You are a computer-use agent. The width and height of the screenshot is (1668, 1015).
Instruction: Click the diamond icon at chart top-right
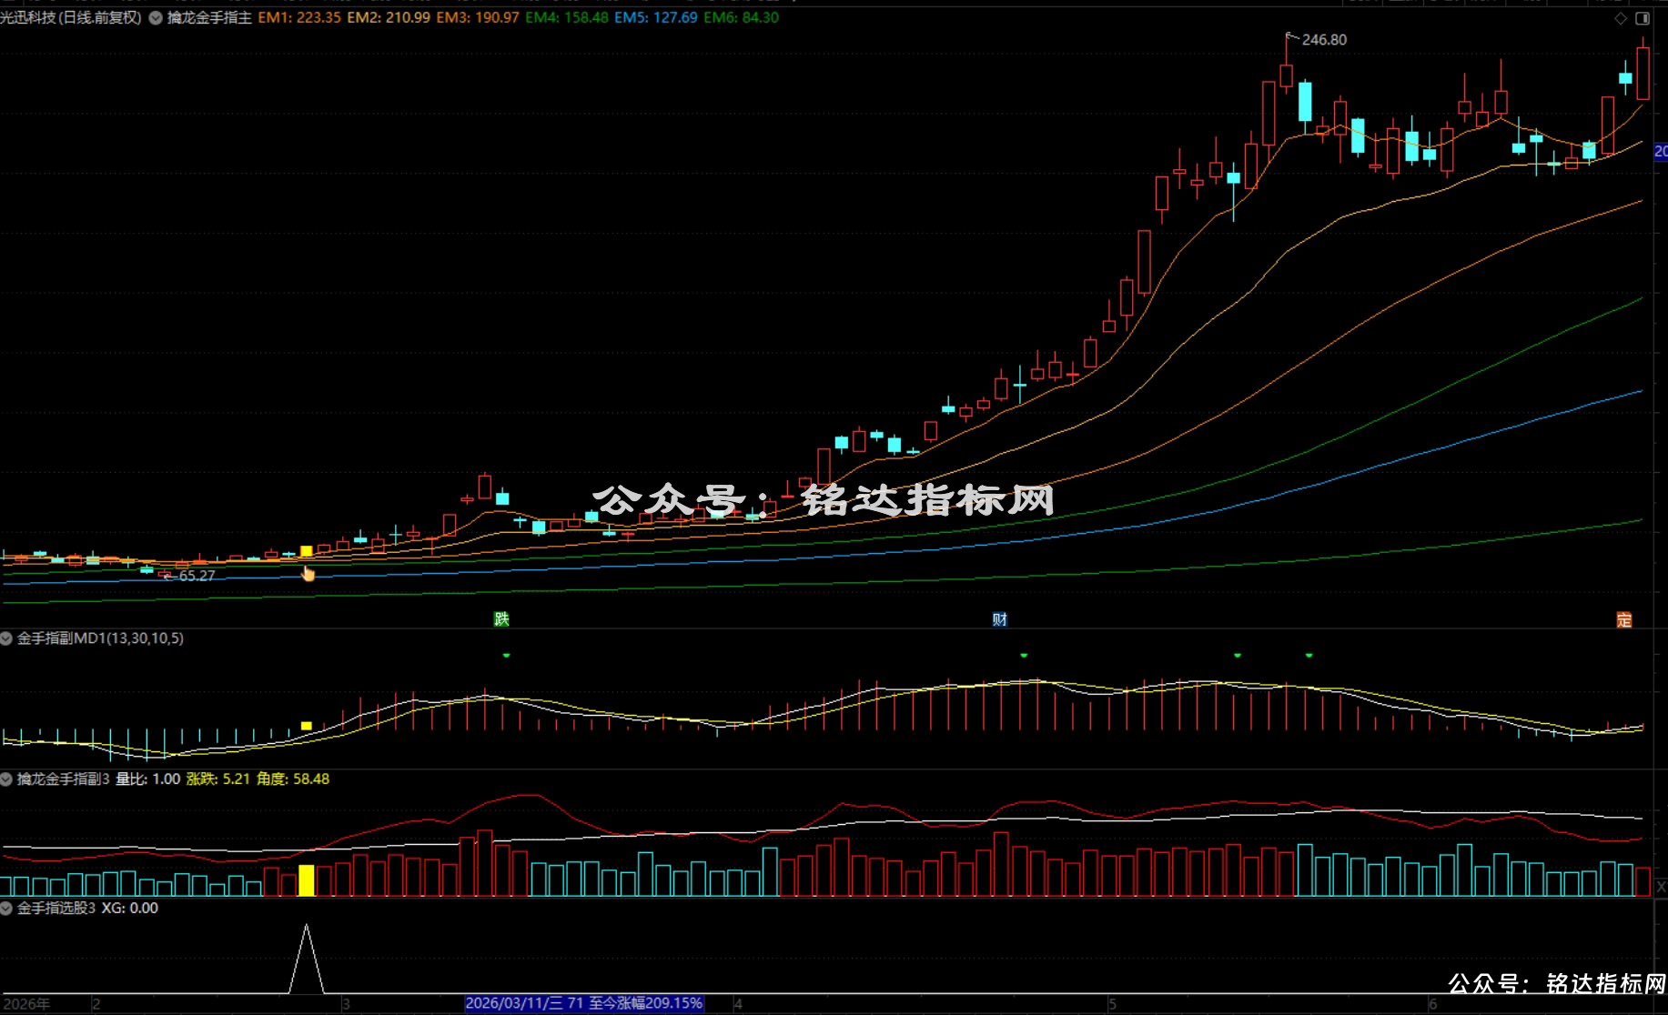(1621, 18)
